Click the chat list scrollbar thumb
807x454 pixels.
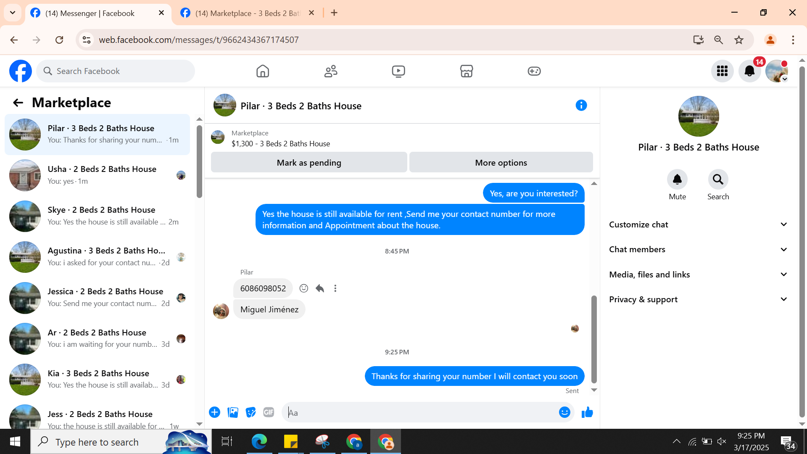[199, 161]
